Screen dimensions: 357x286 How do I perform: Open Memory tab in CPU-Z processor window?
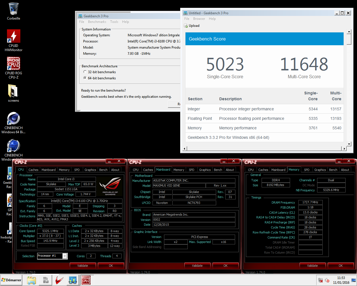(64, 170)
